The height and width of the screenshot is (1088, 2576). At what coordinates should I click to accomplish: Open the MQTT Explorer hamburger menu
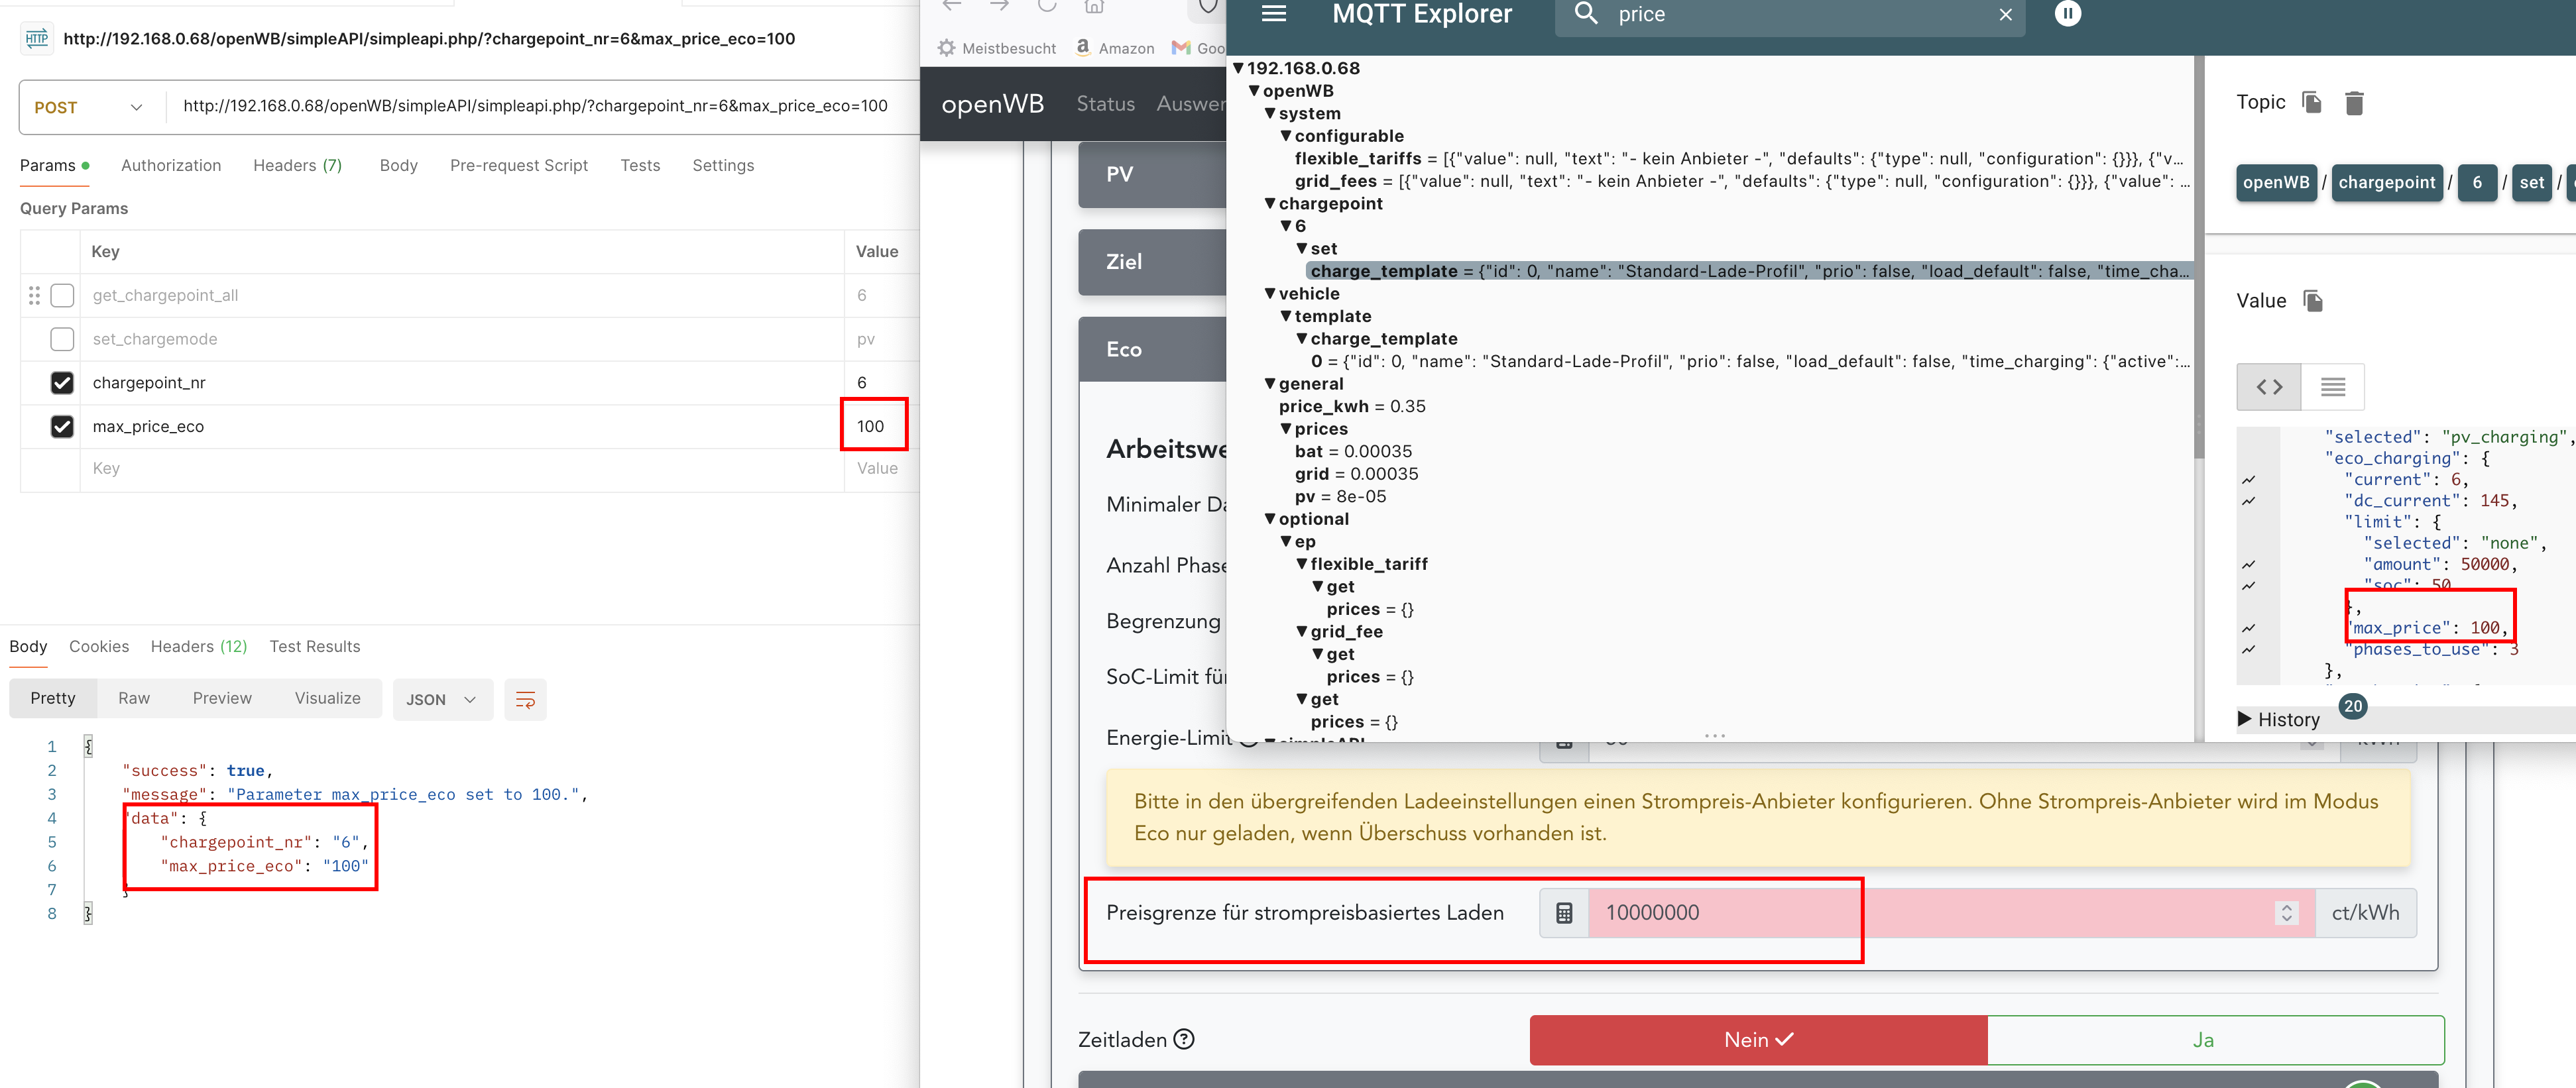[1273, 14]
